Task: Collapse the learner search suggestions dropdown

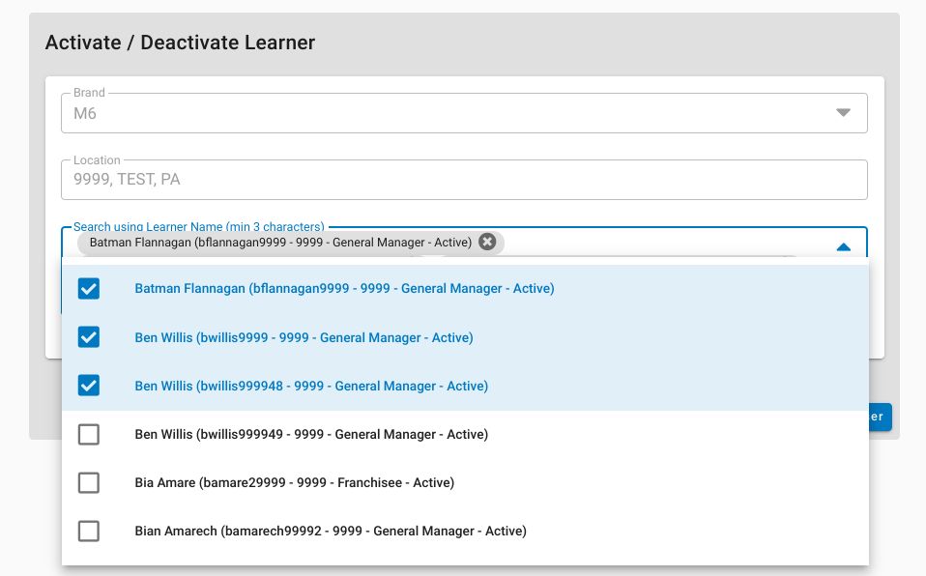Action: [x=843, y=245]
